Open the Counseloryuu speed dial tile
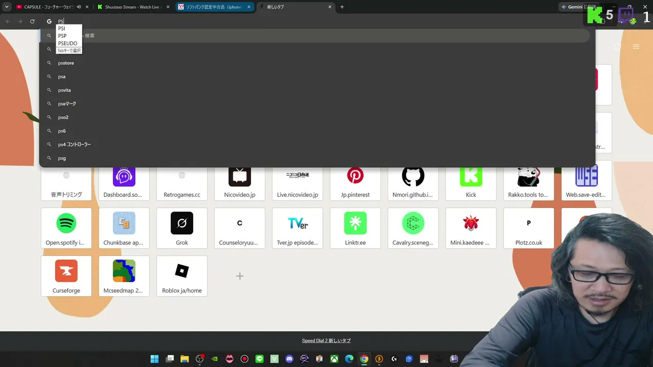Image resolution: width=653 pixels, height=367 pixels. (x=240, y=228)
